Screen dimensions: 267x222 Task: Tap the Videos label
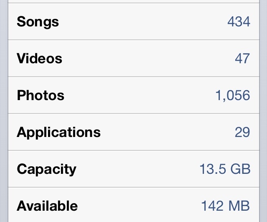coord(39,58)
